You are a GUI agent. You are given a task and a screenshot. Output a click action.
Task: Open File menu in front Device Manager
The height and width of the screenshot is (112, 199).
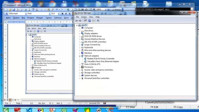[77, 17]
